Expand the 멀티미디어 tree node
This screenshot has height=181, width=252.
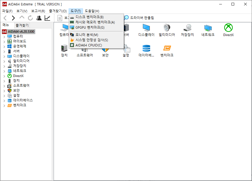coord(4,61)
